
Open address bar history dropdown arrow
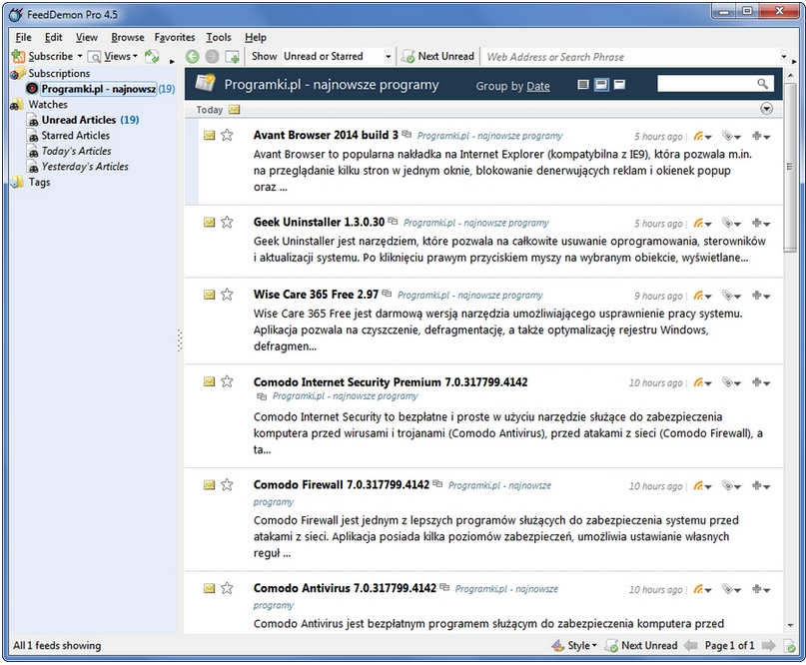(783, 57)
